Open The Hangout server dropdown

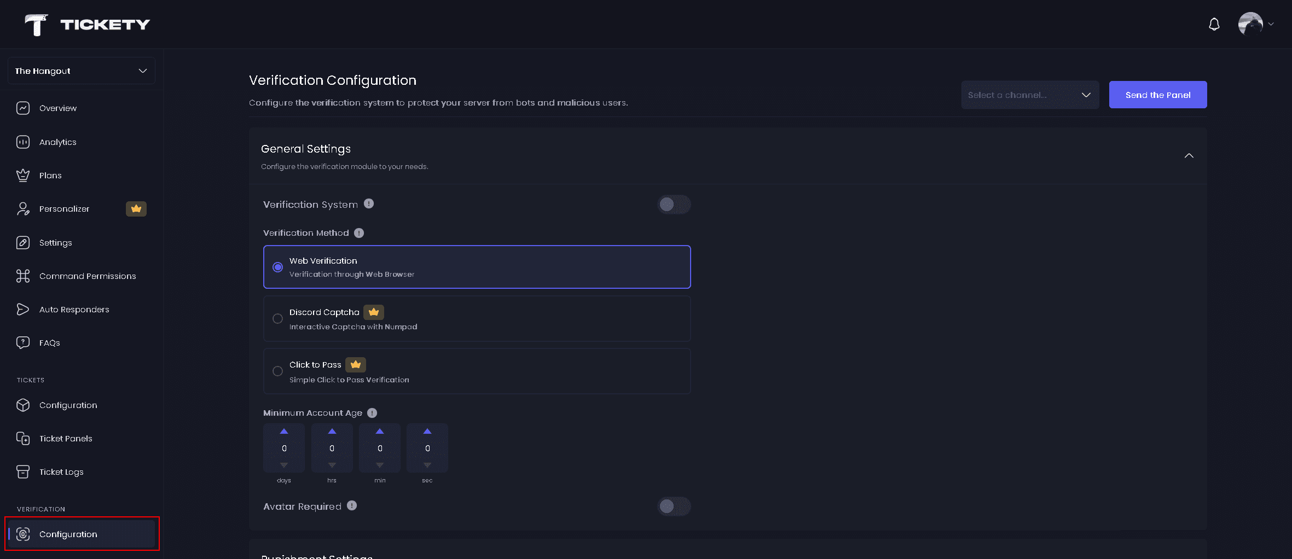(81, 71)
